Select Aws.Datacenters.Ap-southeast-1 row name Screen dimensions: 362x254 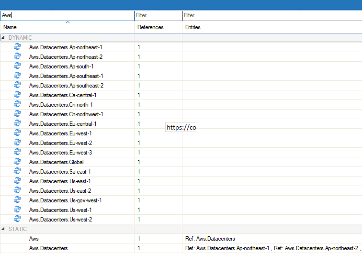coord(66,76)
